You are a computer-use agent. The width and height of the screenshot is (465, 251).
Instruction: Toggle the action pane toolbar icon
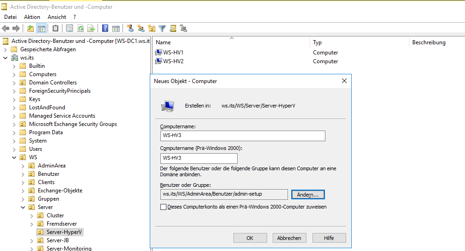point(116,29)
